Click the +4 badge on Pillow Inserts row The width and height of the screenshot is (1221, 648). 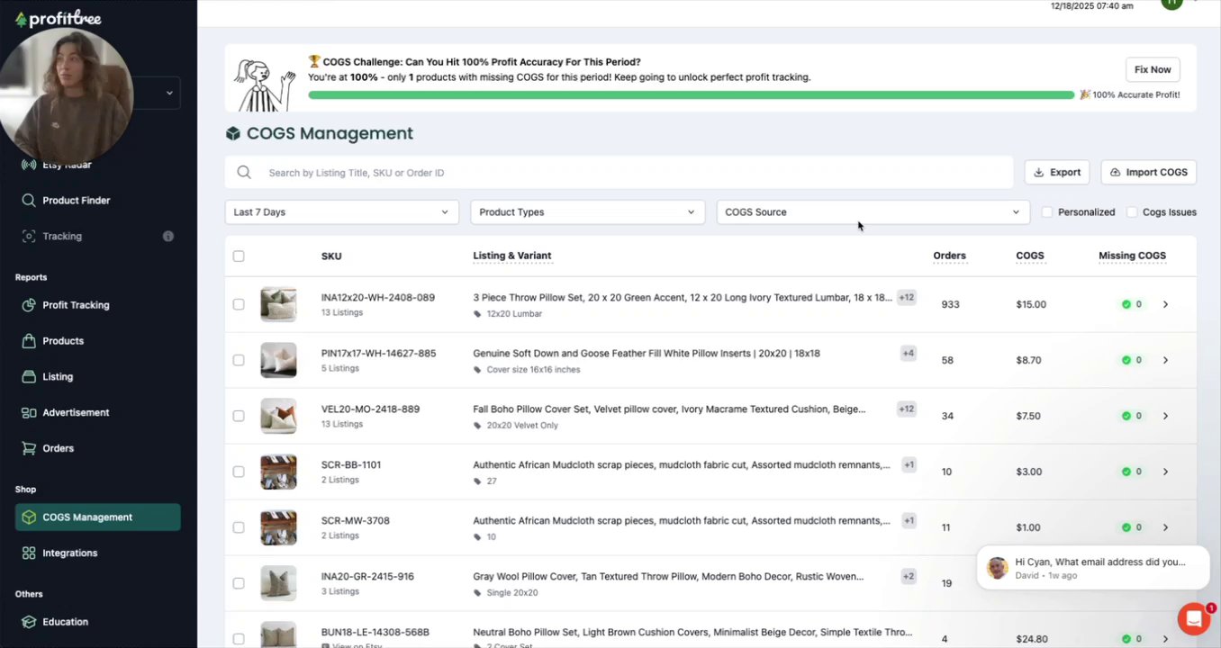(x=908, y=354)
